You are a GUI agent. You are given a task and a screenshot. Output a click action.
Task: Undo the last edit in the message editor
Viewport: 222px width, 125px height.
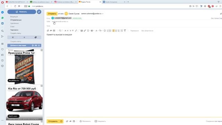(60, 31)
